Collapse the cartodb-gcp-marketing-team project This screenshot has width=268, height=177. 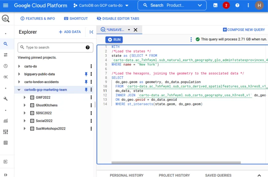19,90
